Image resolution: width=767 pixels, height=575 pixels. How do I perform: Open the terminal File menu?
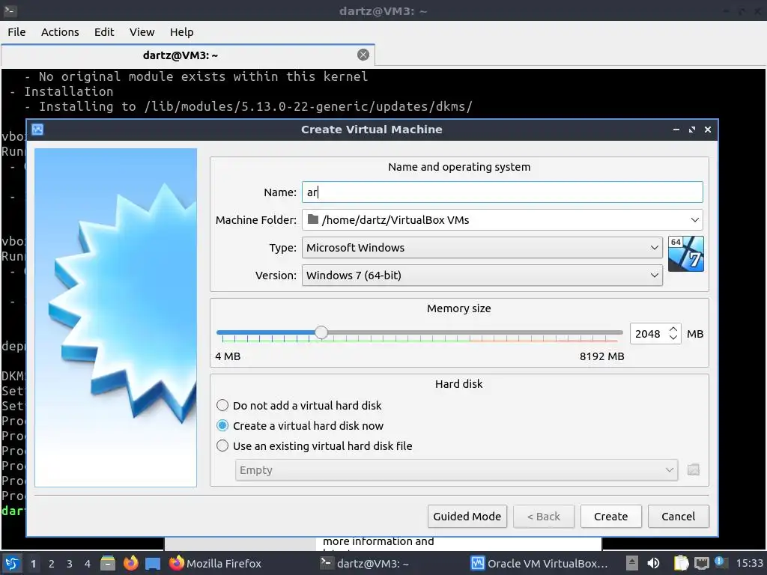[16, 31]
